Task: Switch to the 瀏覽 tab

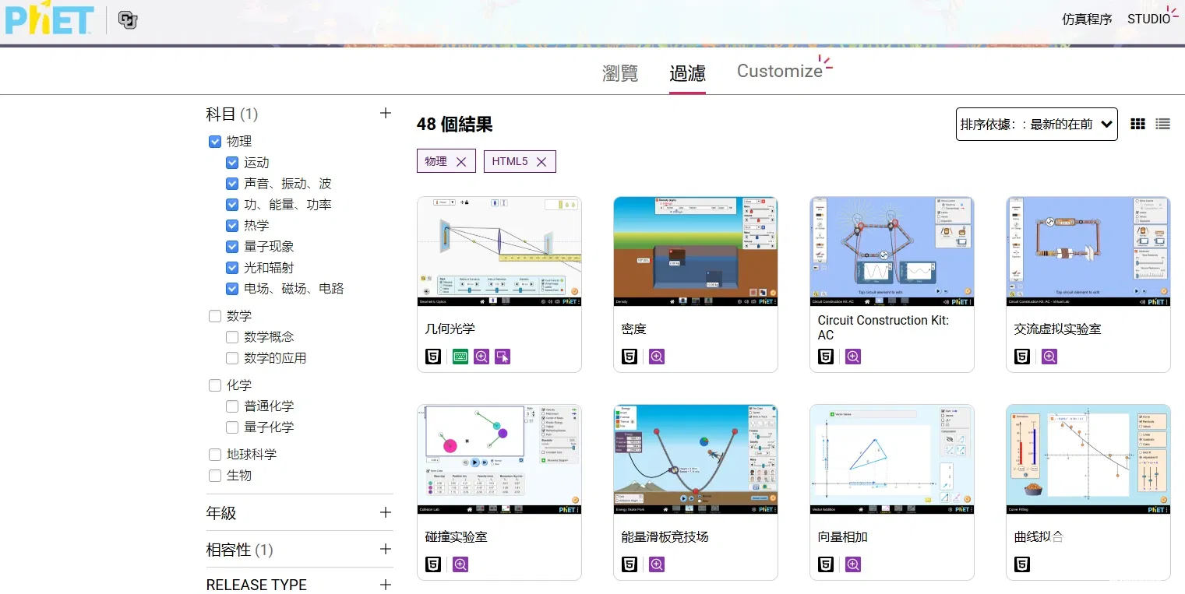Action: [x=620, y=73]
